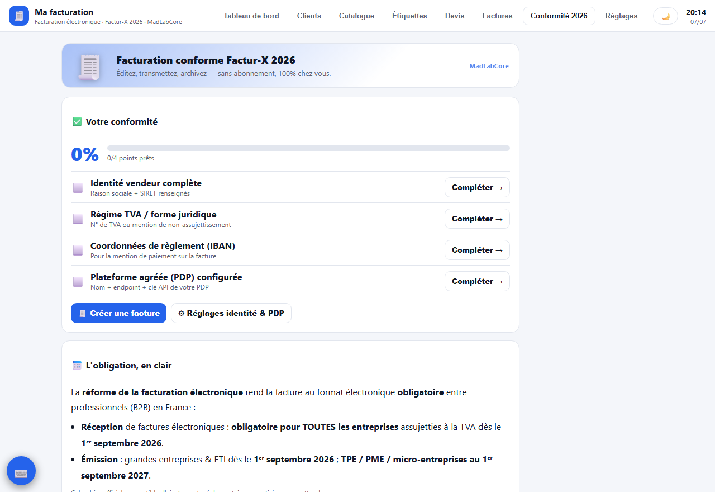This screenshot has height=492, width=715.
Task: Click the Régime TVA / forme juridique label
Action: point(153,214)
